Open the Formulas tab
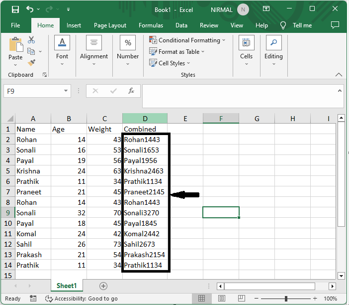349x305 pixels. click(151, 25)
